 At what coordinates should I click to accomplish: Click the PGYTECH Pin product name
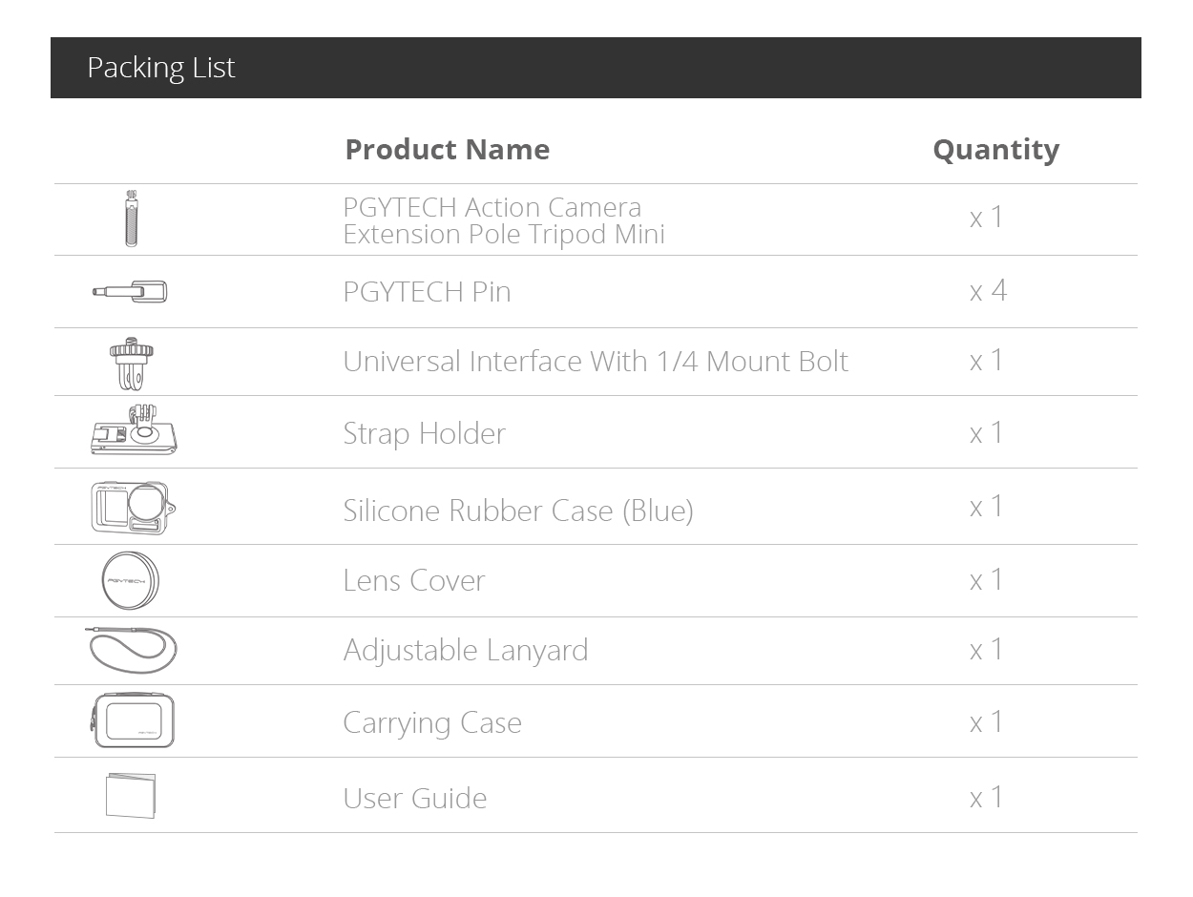click(x=427, y=291)
